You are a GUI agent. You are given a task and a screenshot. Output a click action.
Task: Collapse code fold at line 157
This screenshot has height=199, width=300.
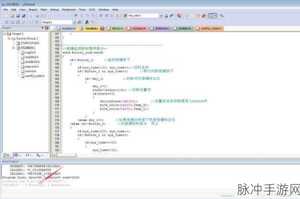click(x=61, y=56)
